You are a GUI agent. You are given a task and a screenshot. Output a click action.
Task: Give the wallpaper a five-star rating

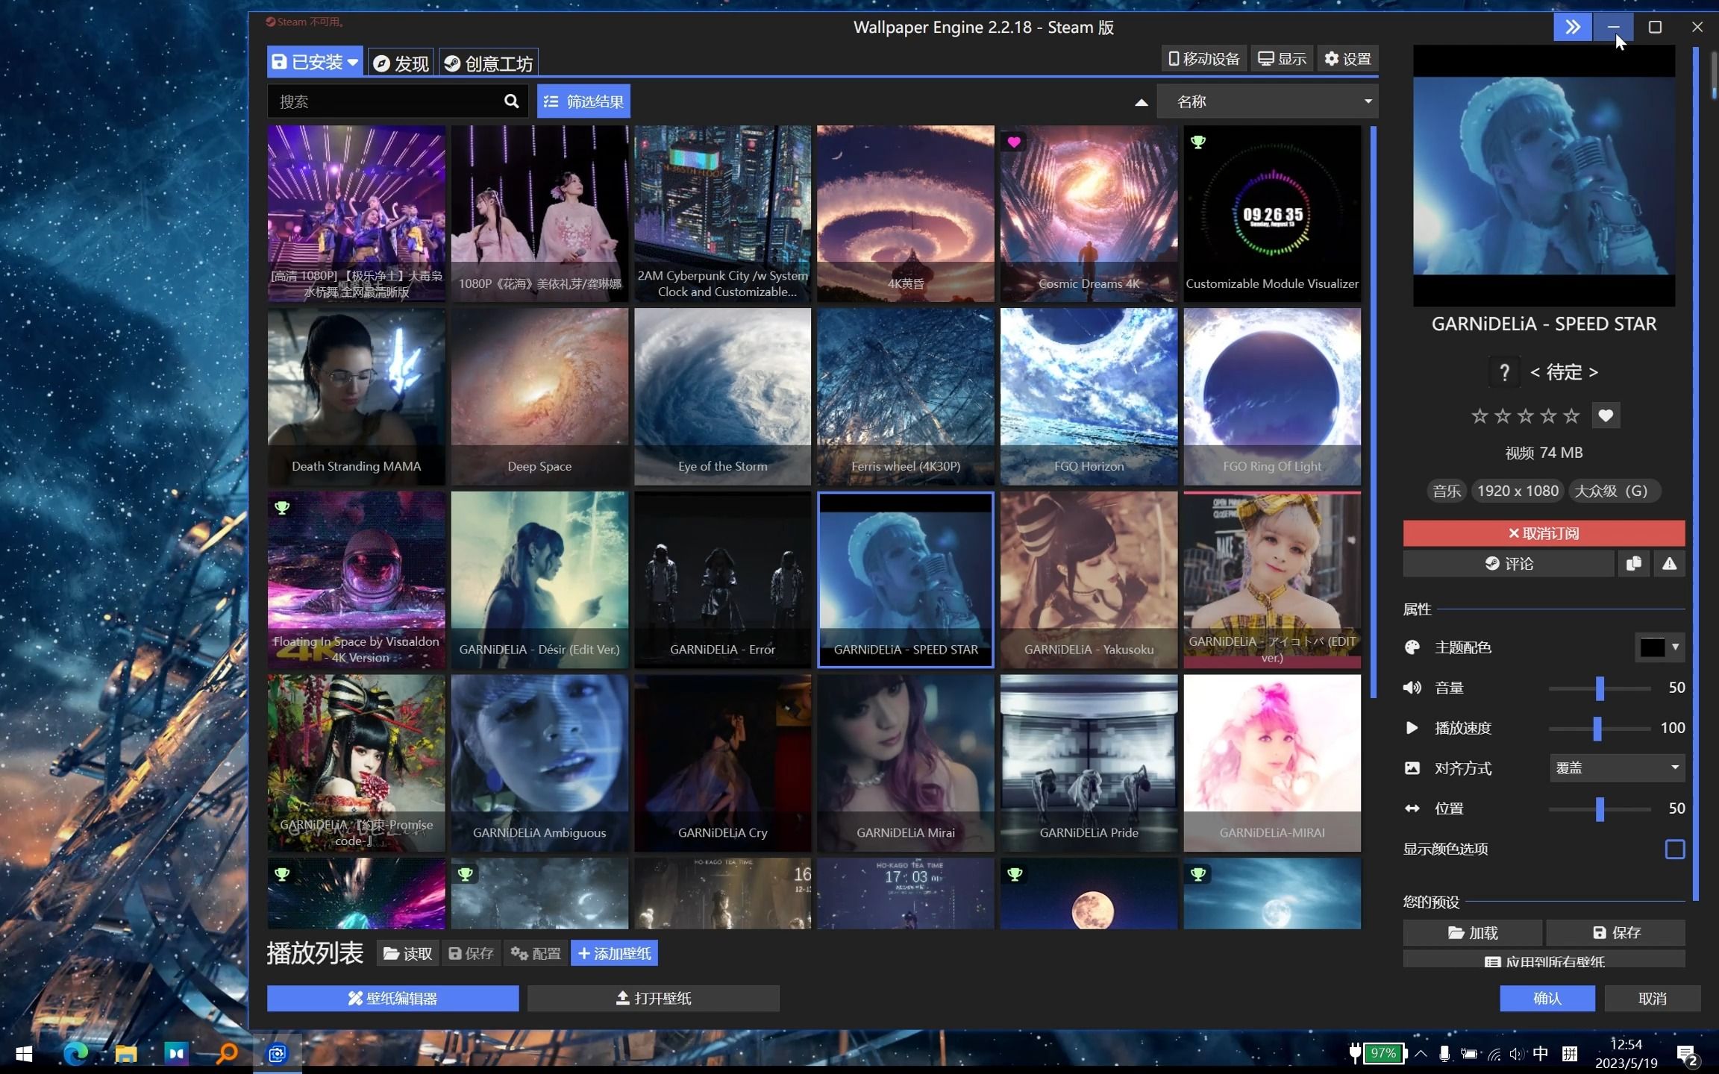(1571, 415)
